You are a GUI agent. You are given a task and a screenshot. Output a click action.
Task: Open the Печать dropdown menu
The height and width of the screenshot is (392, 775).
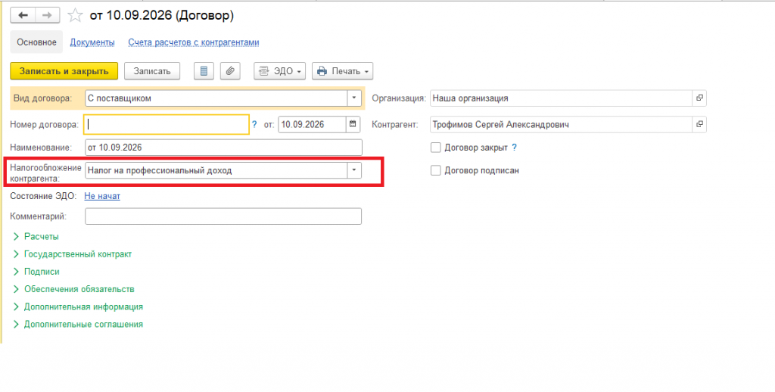coord(343,71)
